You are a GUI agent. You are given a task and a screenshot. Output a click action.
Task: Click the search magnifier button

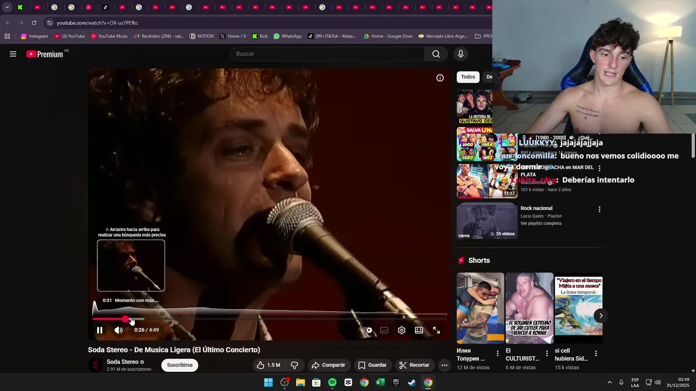(436, 54)
